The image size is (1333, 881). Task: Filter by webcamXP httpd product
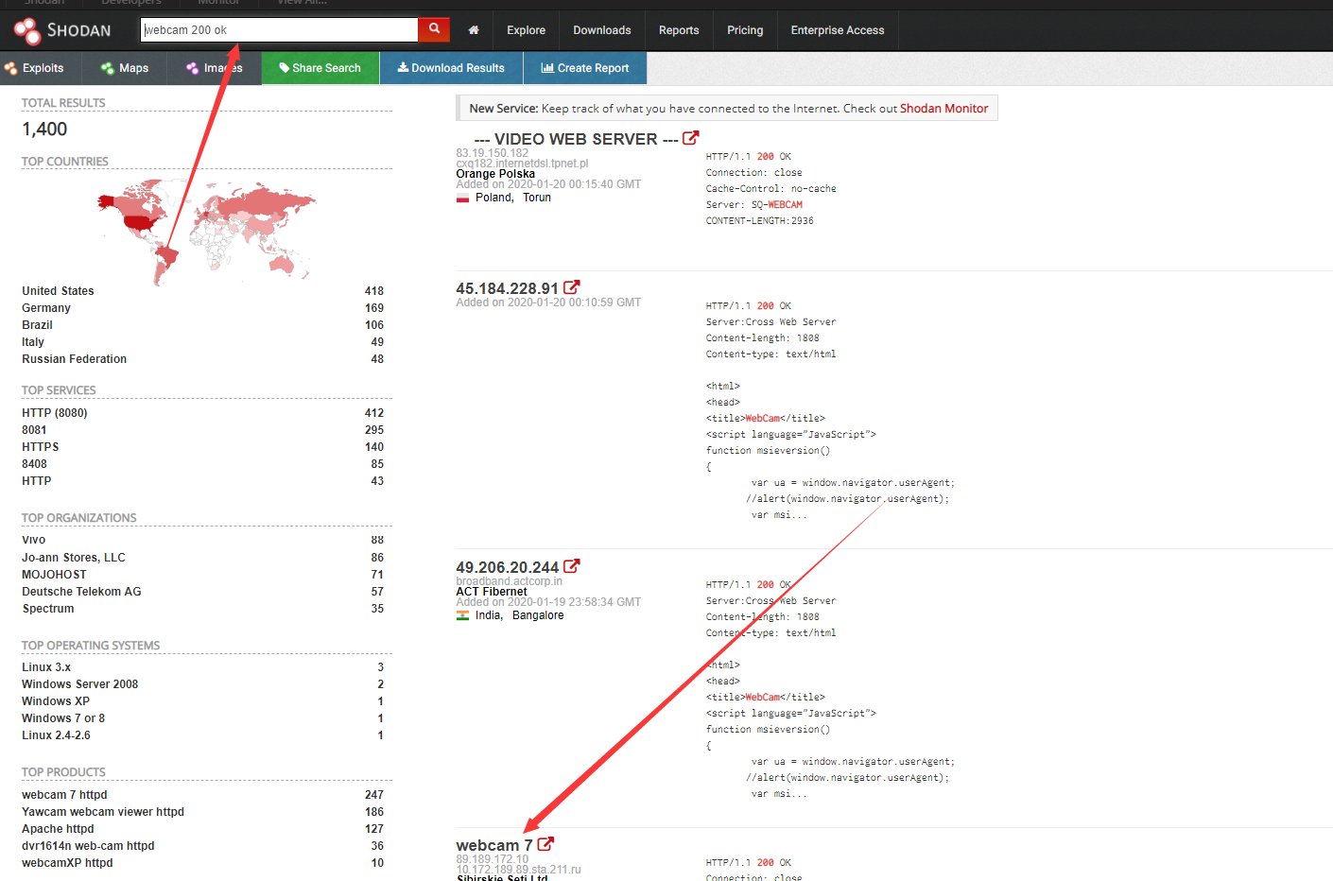(x=67, y=863)
